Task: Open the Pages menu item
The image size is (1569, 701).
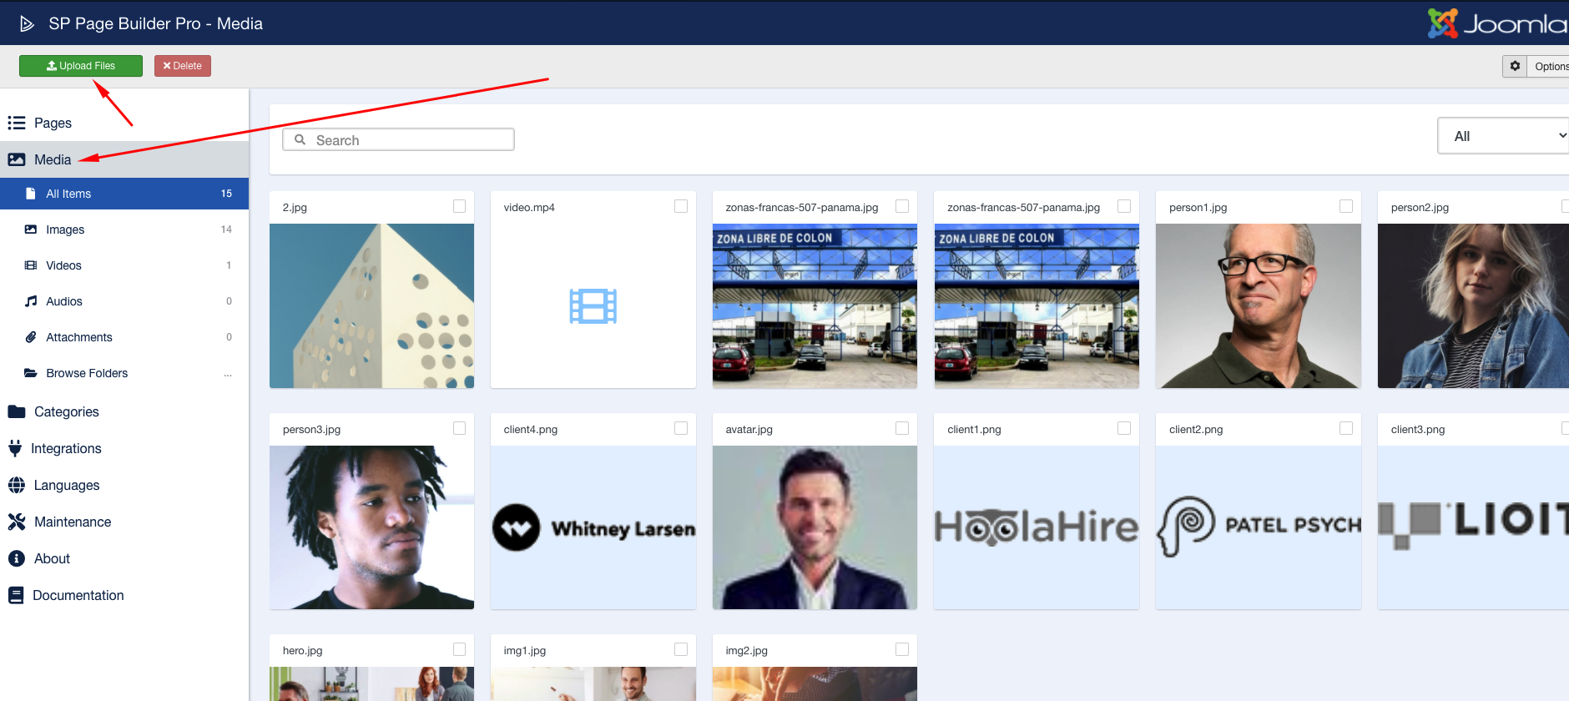Action: click(124, 123)
